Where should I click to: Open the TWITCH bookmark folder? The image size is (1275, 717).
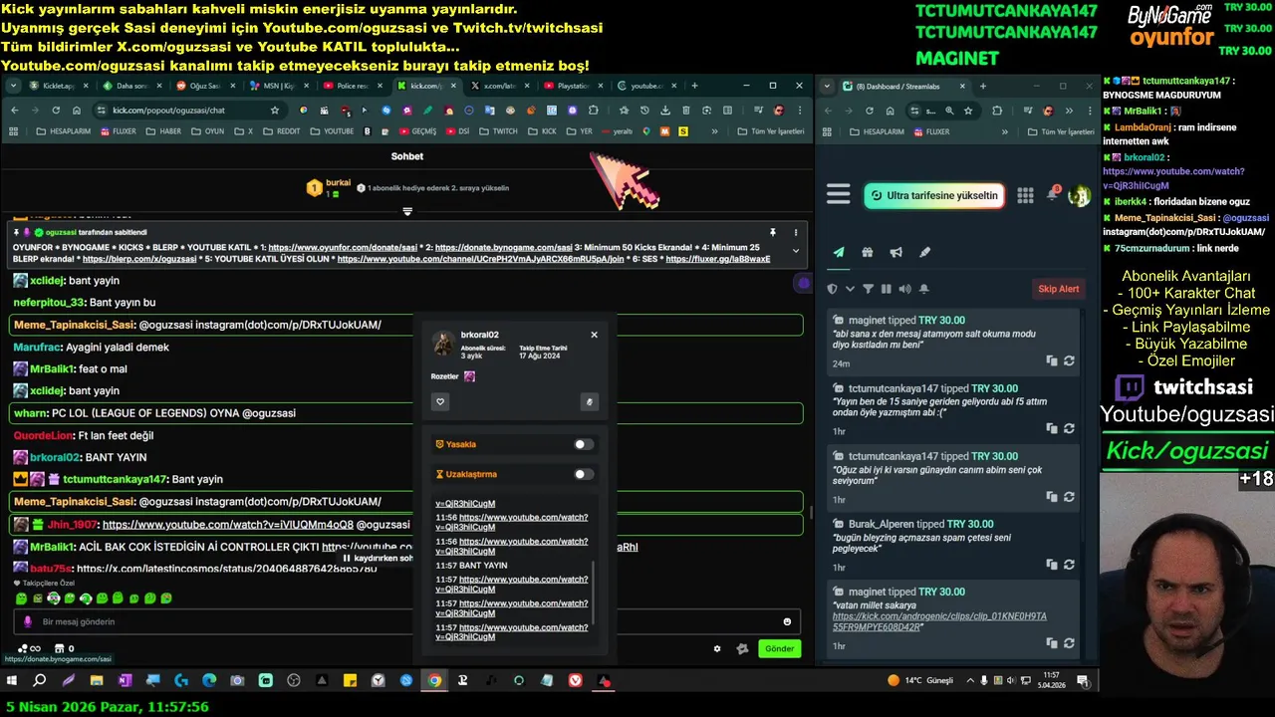499,130
